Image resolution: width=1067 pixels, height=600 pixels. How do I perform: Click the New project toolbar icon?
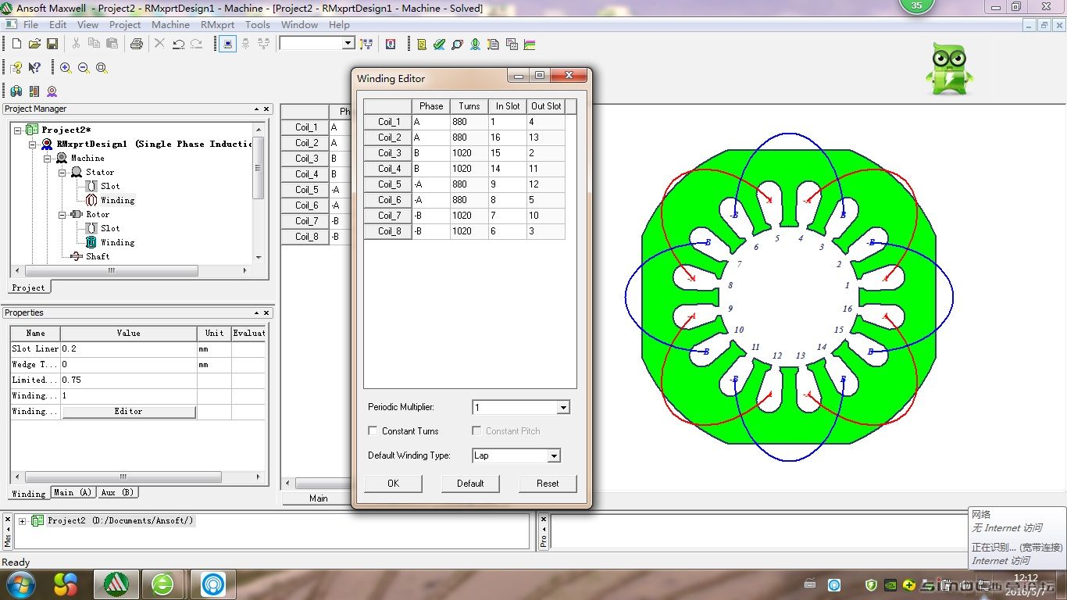(16, 44)
